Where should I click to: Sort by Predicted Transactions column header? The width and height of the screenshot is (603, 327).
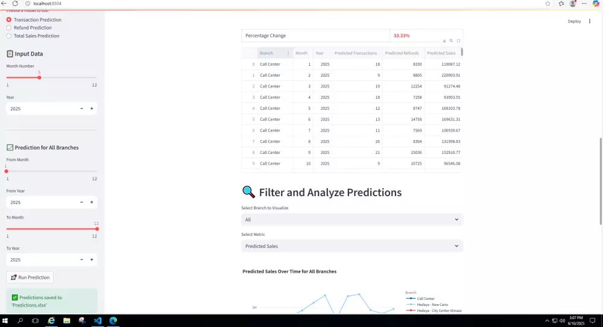click(x=356, y=53)
